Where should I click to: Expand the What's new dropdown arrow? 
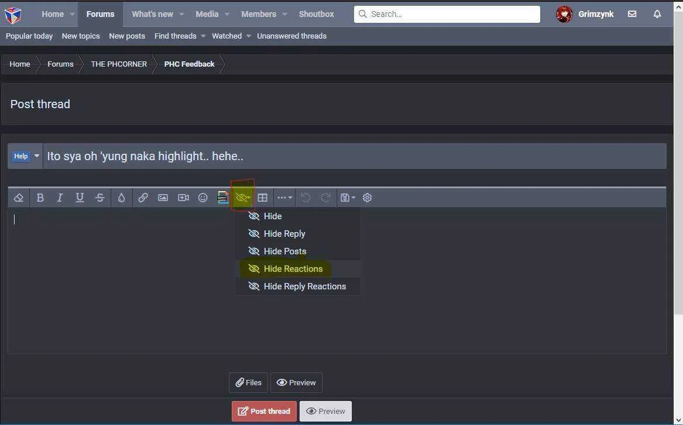181,15
